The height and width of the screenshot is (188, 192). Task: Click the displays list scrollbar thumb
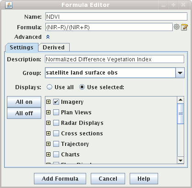181,113
